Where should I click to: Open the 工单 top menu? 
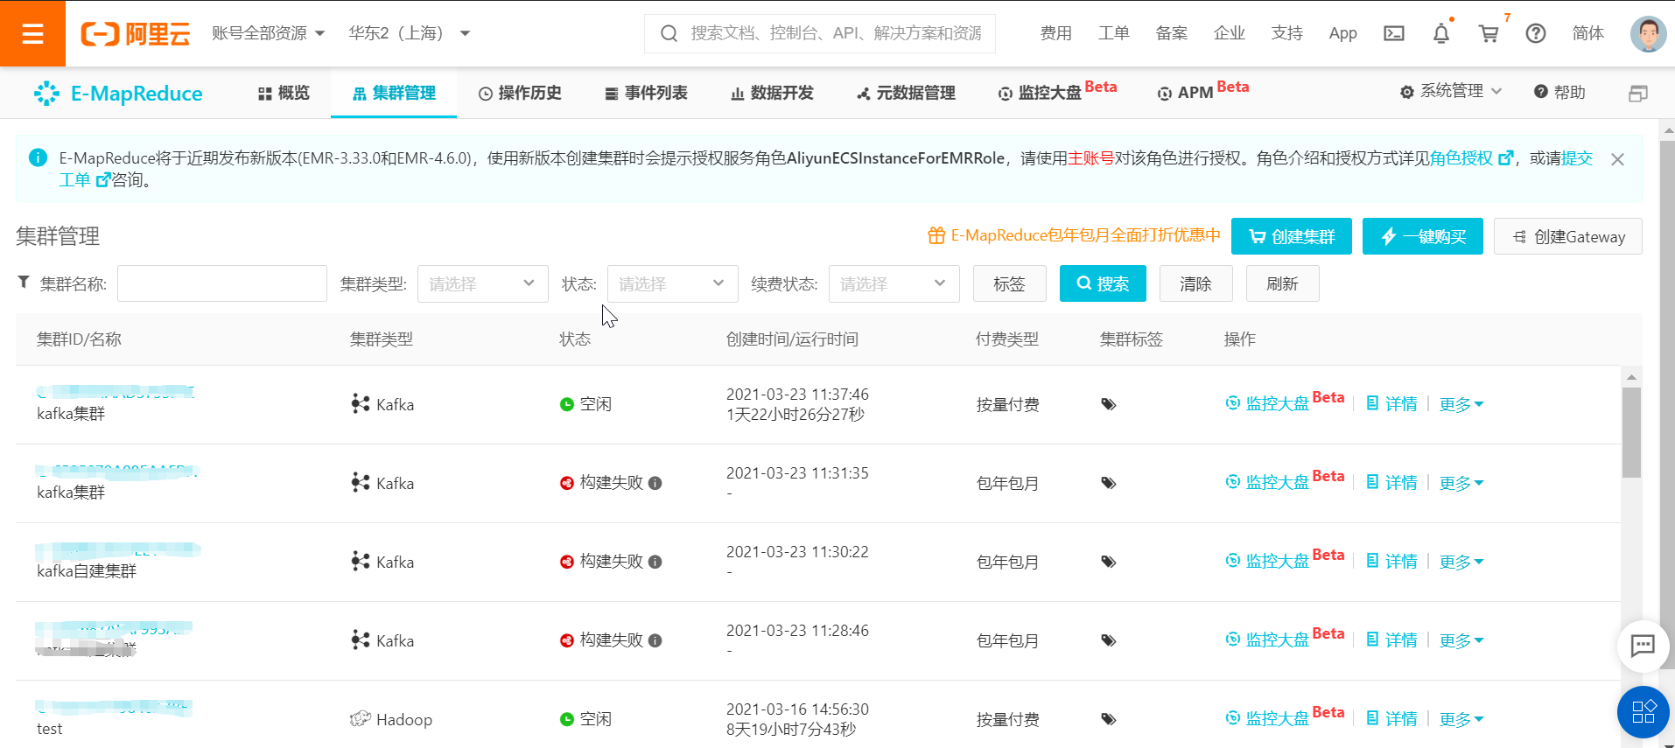(1114, 33)
